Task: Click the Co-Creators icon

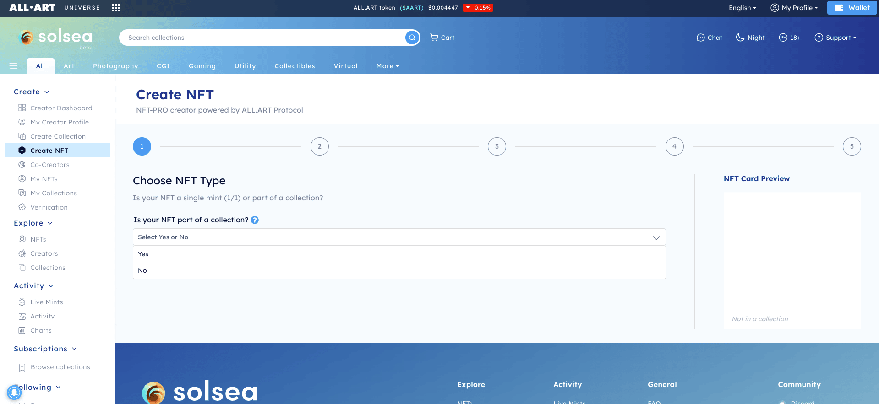Action: [22, 165]
